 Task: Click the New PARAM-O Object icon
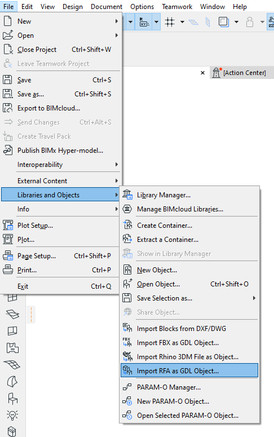[127, 401]
